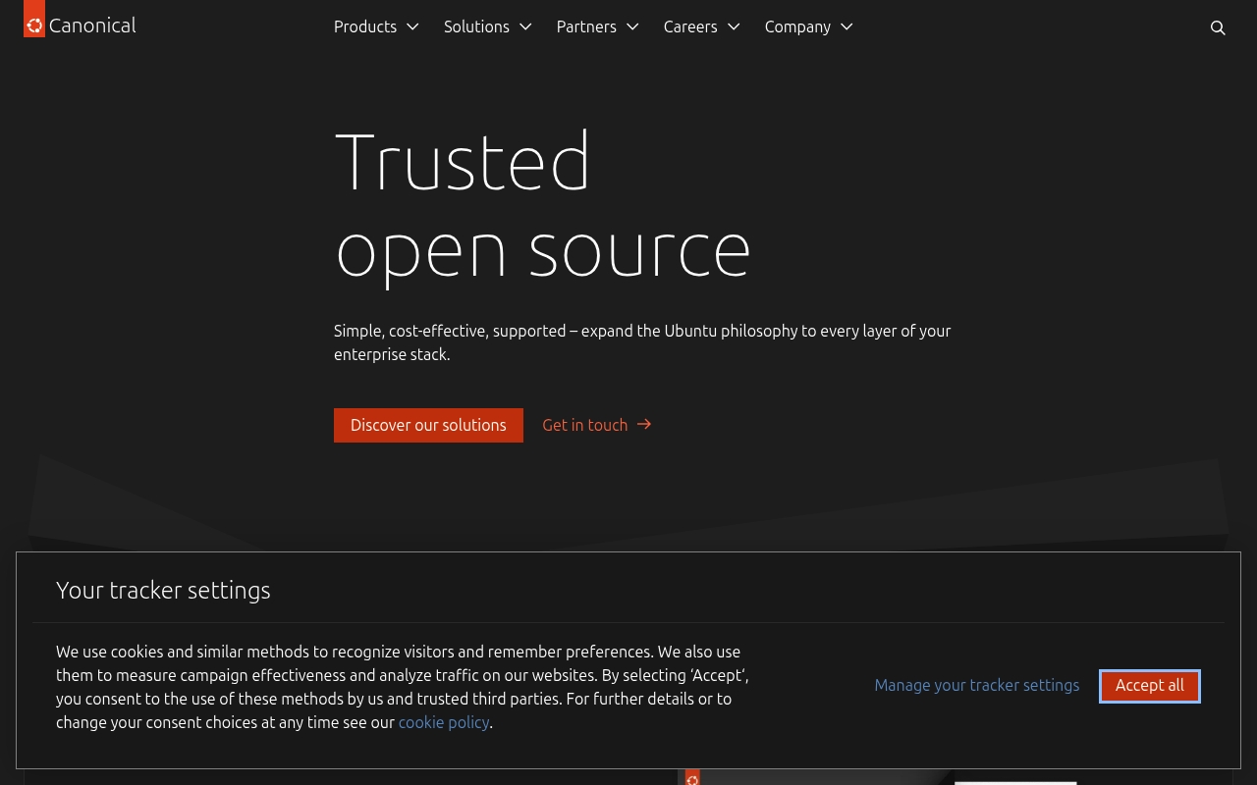Follow the Get in touch link

[x=597, y=425]
